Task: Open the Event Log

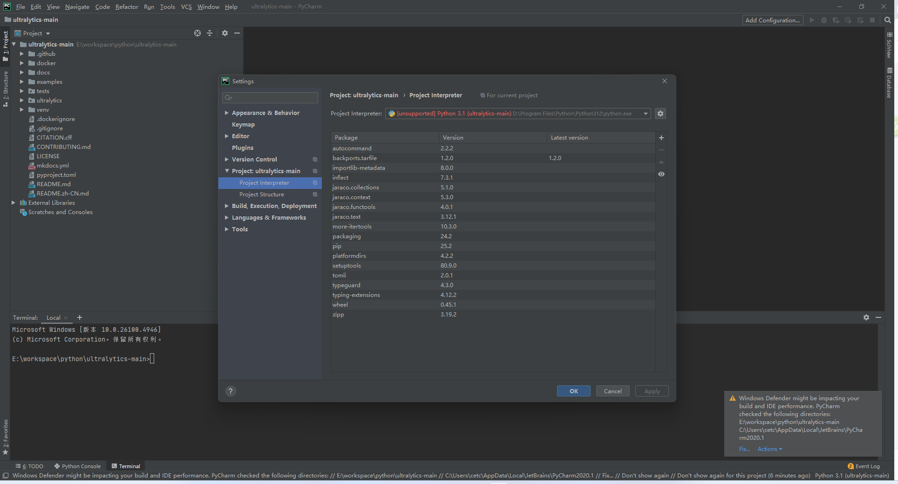Action: (864, 466)
